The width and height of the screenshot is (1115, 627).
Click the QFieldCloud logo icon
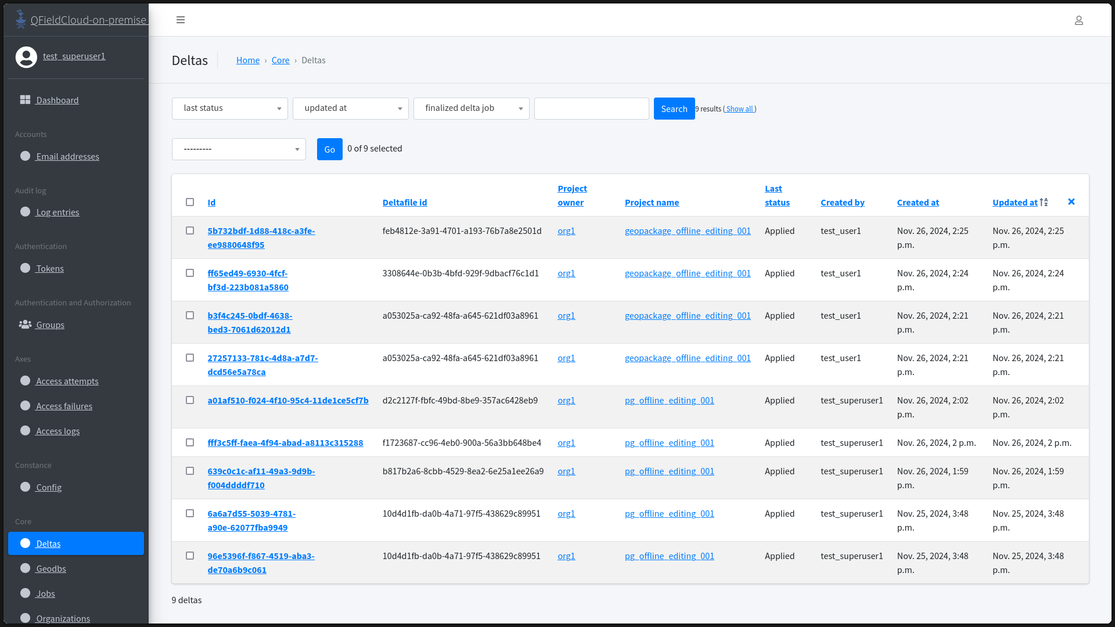pyautogui.click(x=21, y=19)
